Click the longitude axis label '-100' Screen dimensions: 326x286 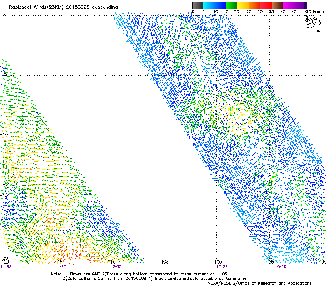click(x=216, y=262)
